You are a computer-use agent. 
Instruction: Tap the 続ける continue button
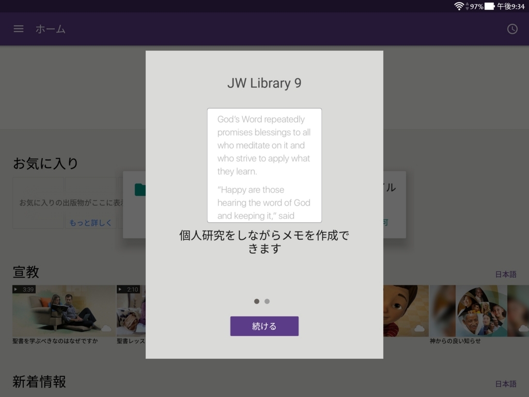[264, 326]
